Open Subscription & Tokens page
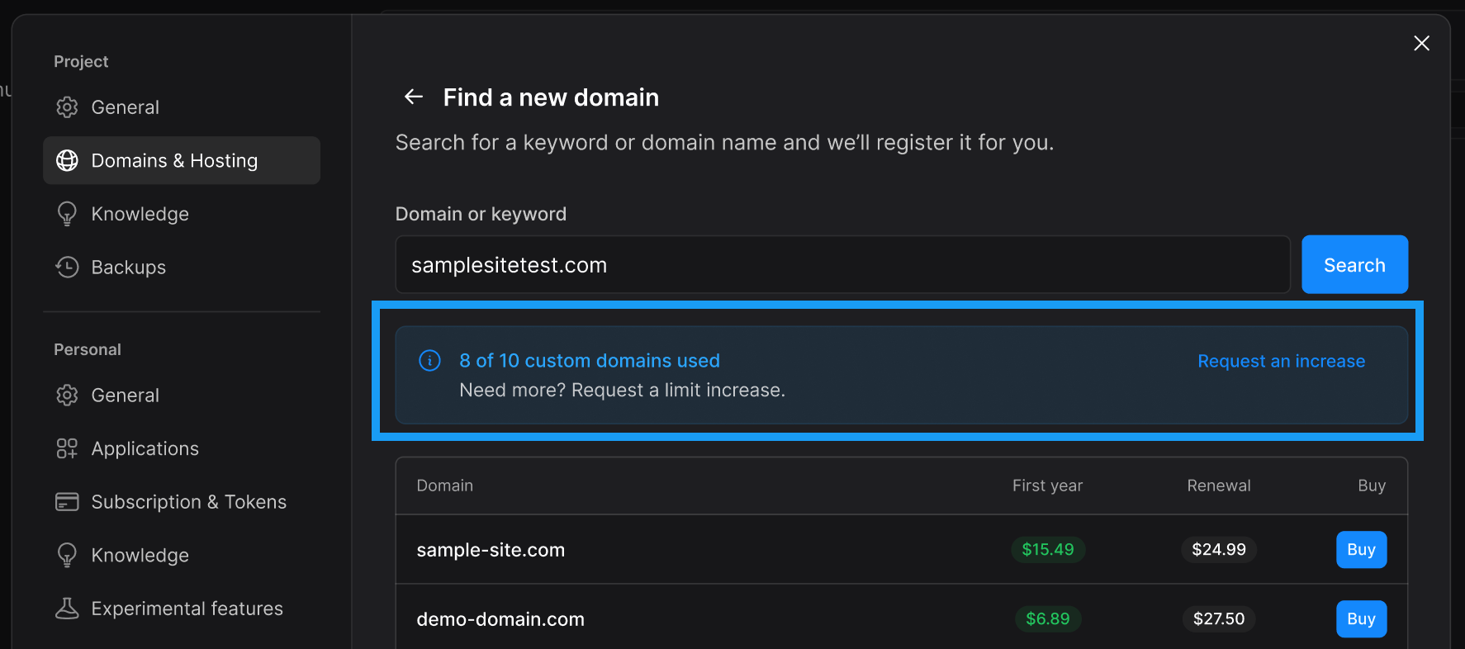1465x649 pixels. click(x=188, y=502)
